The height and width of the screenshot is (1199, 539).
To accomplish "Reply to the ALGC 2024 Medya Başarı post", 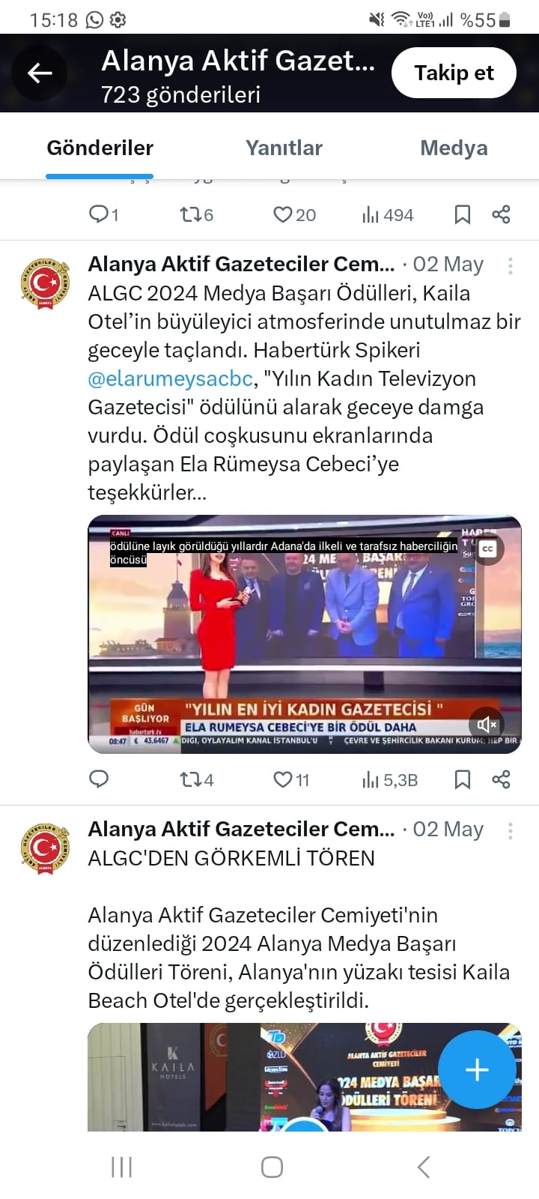I will [x=99, y=779].
